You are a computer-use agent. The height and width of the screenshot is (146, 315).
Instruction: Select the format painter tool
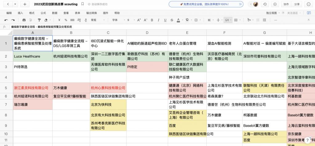click(39, 20)
